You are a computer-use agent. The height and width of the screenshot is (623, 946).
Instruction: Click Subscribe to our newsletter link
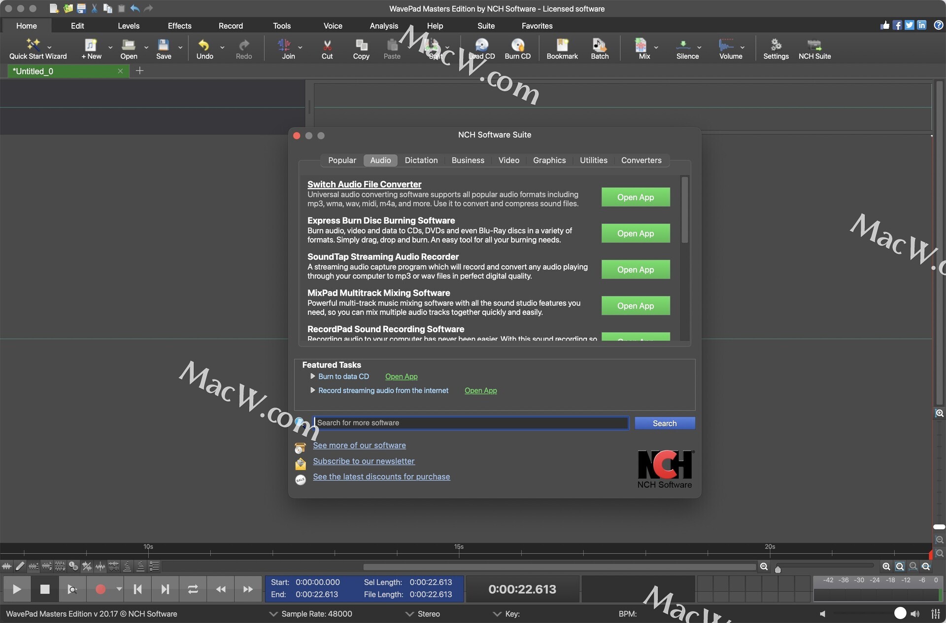[364, 461]
